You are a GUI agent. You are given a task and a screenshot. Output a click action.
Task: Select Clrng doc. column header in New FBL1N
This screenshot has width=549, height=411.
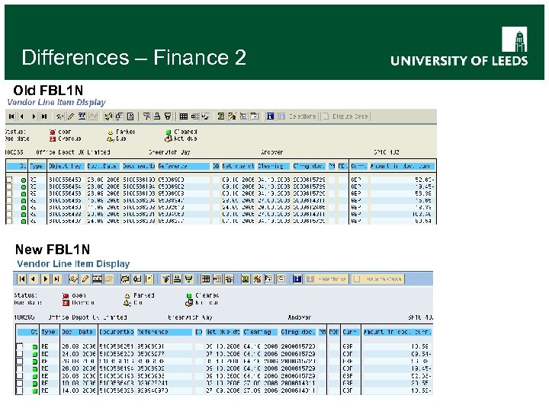pyautogui.click(x=298, y=332)
